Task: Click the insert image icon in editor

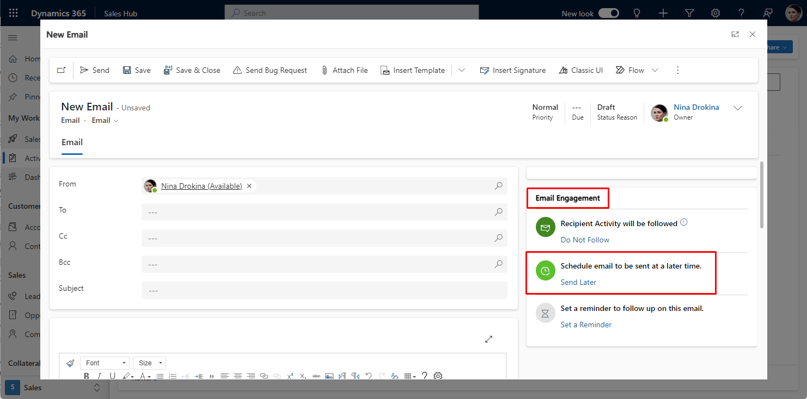Action: pos(329,376)
